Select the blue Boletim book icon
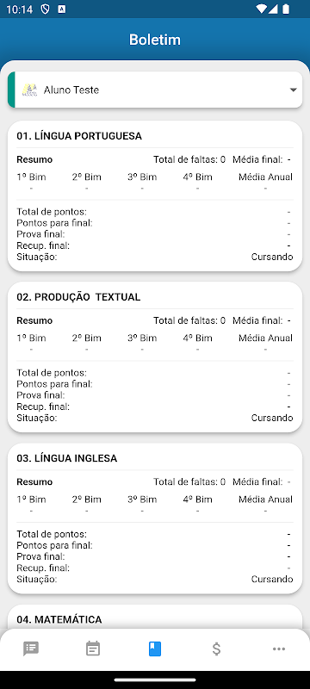Viewport: 310px width, 689px height. [155, 649]
